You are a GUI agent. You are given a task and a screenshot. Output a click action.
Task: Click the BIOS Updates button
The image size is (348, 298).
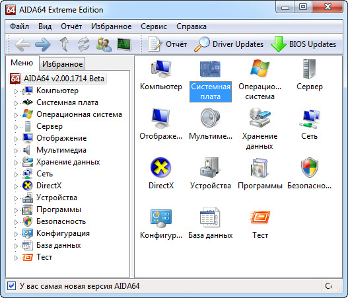pos(304,44)
